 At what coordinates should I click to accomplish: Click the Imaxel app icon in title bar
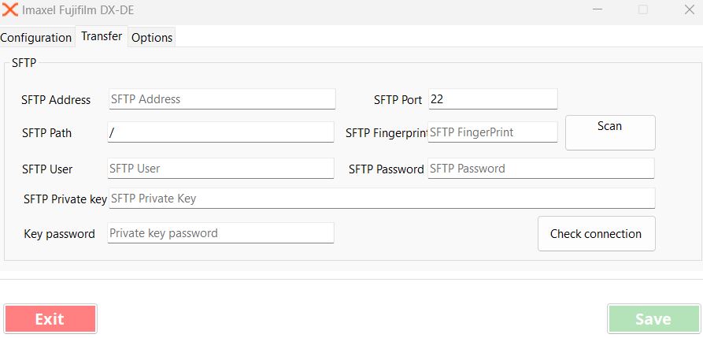point(10,10)
